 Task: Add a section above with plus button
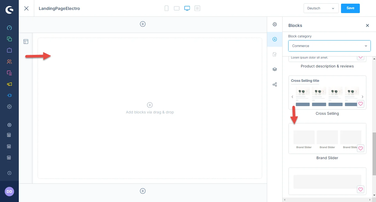[143, 24]
